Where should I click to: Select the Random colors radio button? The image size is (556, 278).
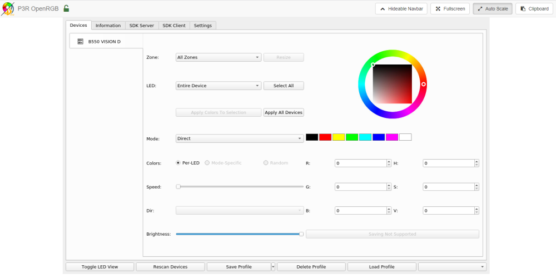click(266, 163)
